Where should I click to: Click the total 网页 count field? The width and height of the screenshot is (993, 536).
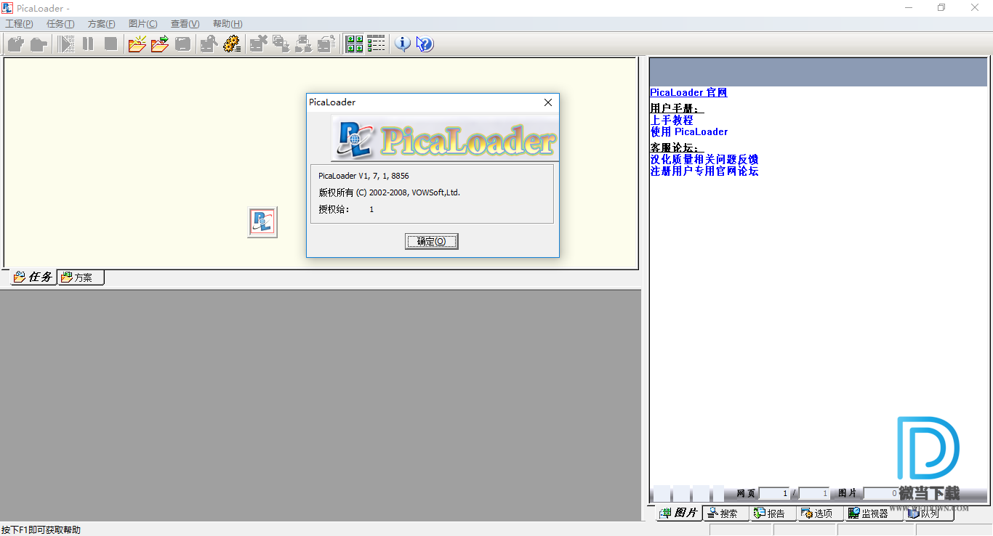pyautogui.click(x=813, y=493)
